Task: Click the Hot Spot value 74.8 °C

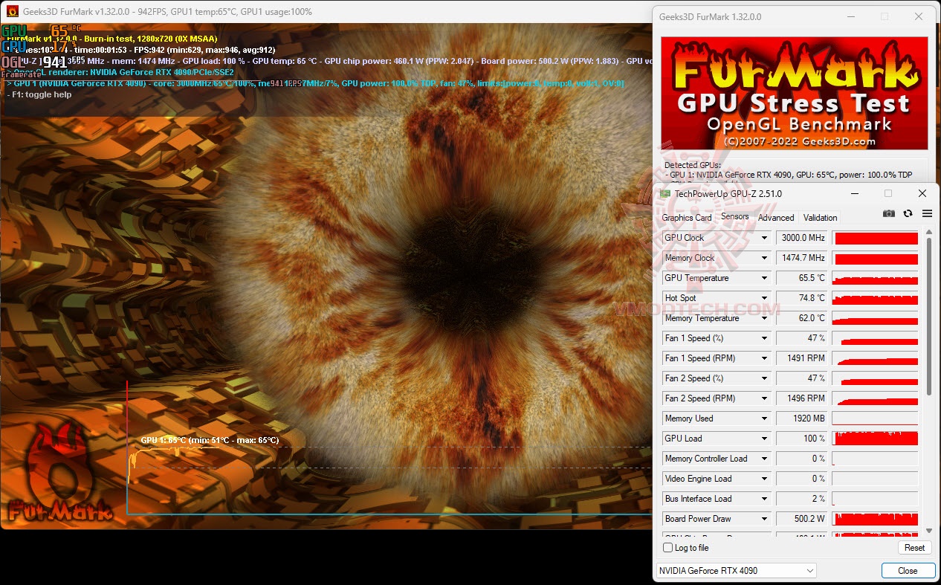Action: click(802, 298)
